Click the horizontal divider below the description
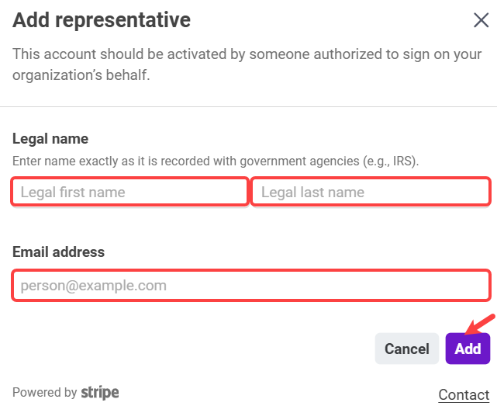 pos(248,107)
